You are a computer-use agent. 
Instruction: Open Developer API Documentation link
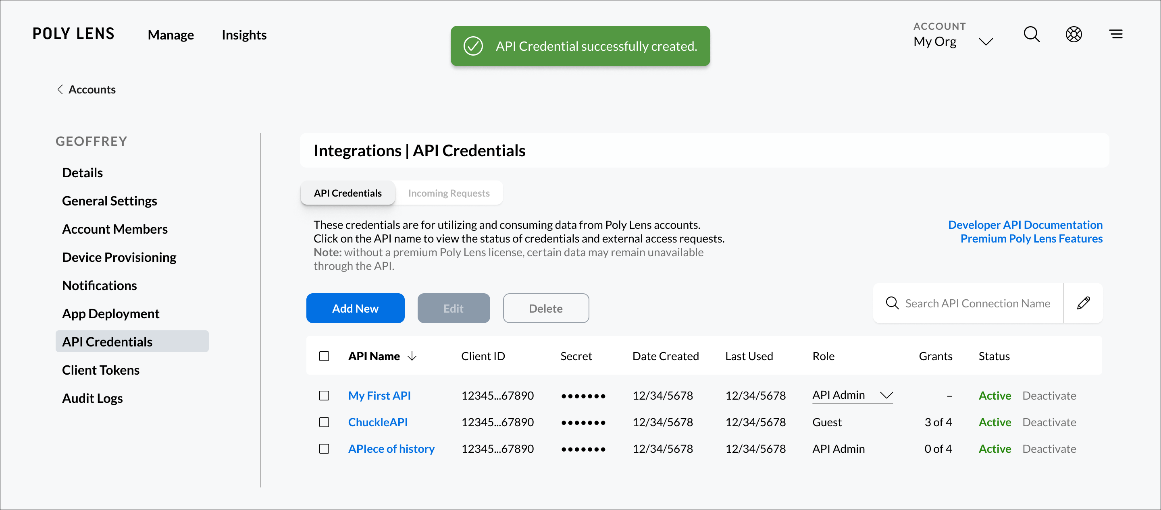[1025, 224]
